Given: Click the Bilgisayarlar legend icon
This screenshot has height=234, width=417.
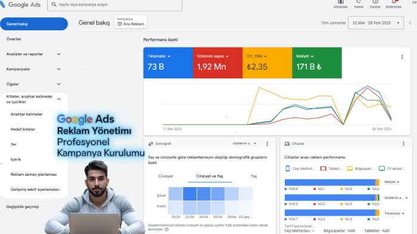Looking at the screenshot, I should coord(350,169).
